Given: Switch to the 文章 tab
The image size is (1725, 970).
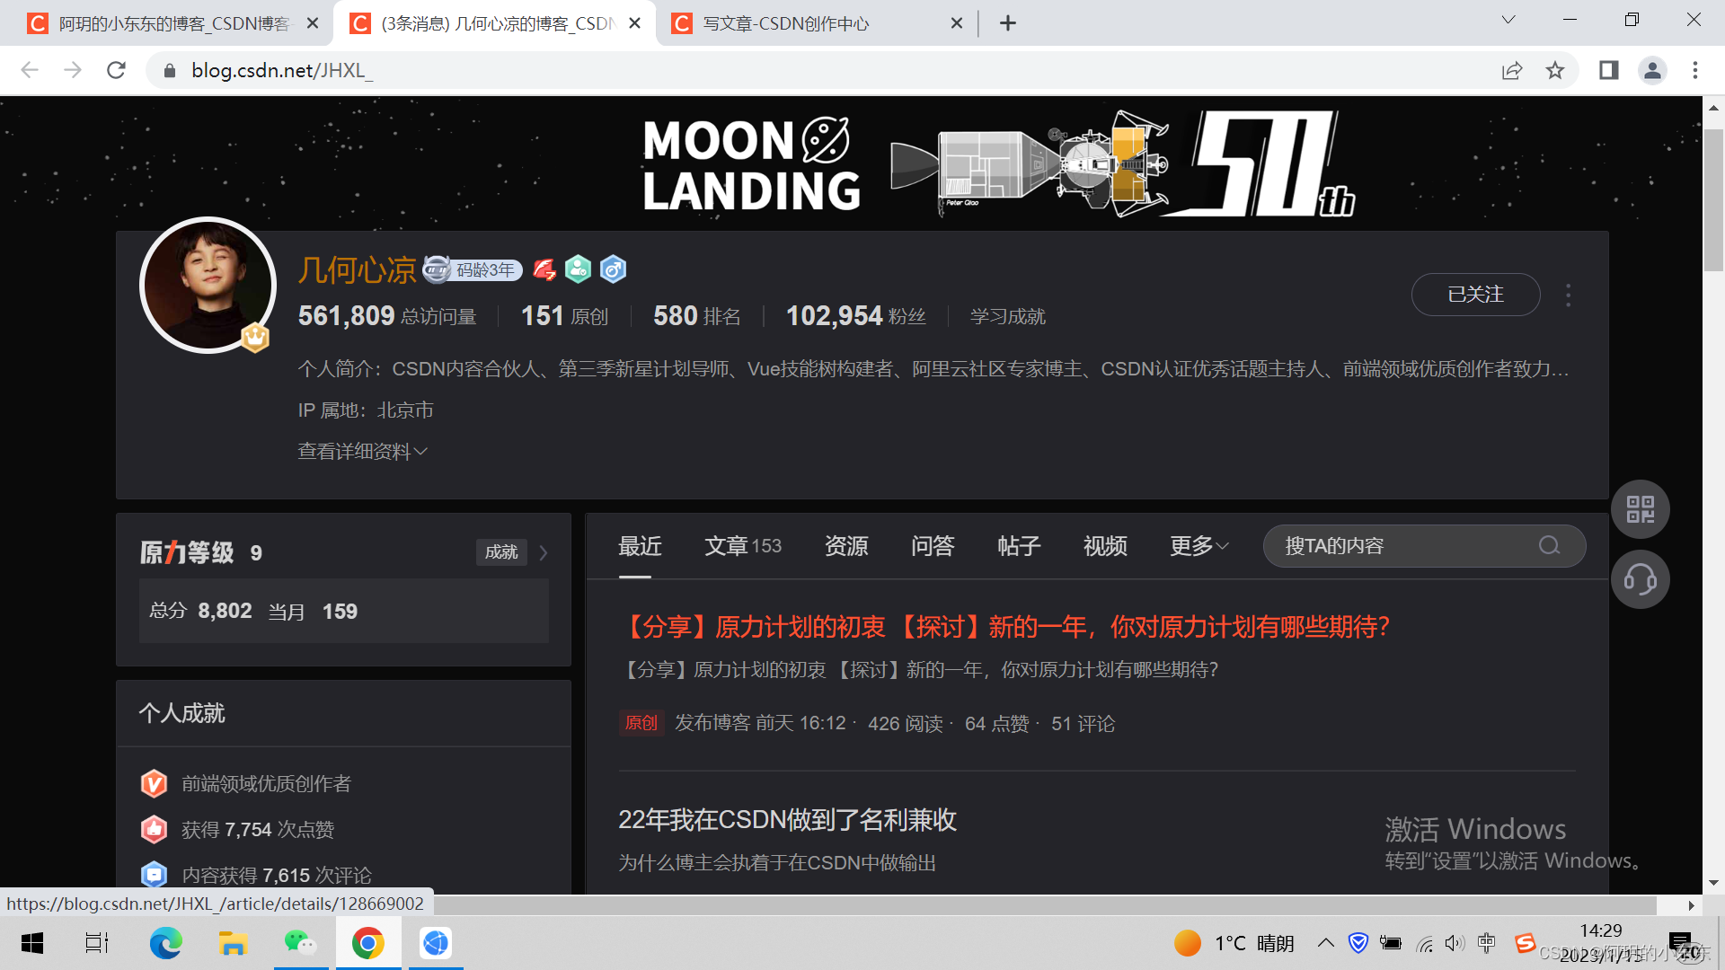Looking at the screenshot, I should pyautogui.click(x=726, y=545).
